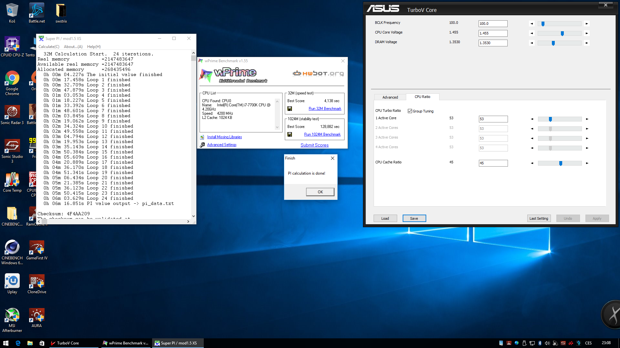Image resolution: width=620 pixels, height=348 pixels.
Task: Launch AURA desktop shortcut
Action: click(x=37, y=318)
